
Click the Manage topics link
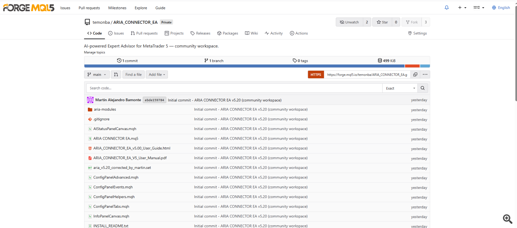tap(94, 52)
